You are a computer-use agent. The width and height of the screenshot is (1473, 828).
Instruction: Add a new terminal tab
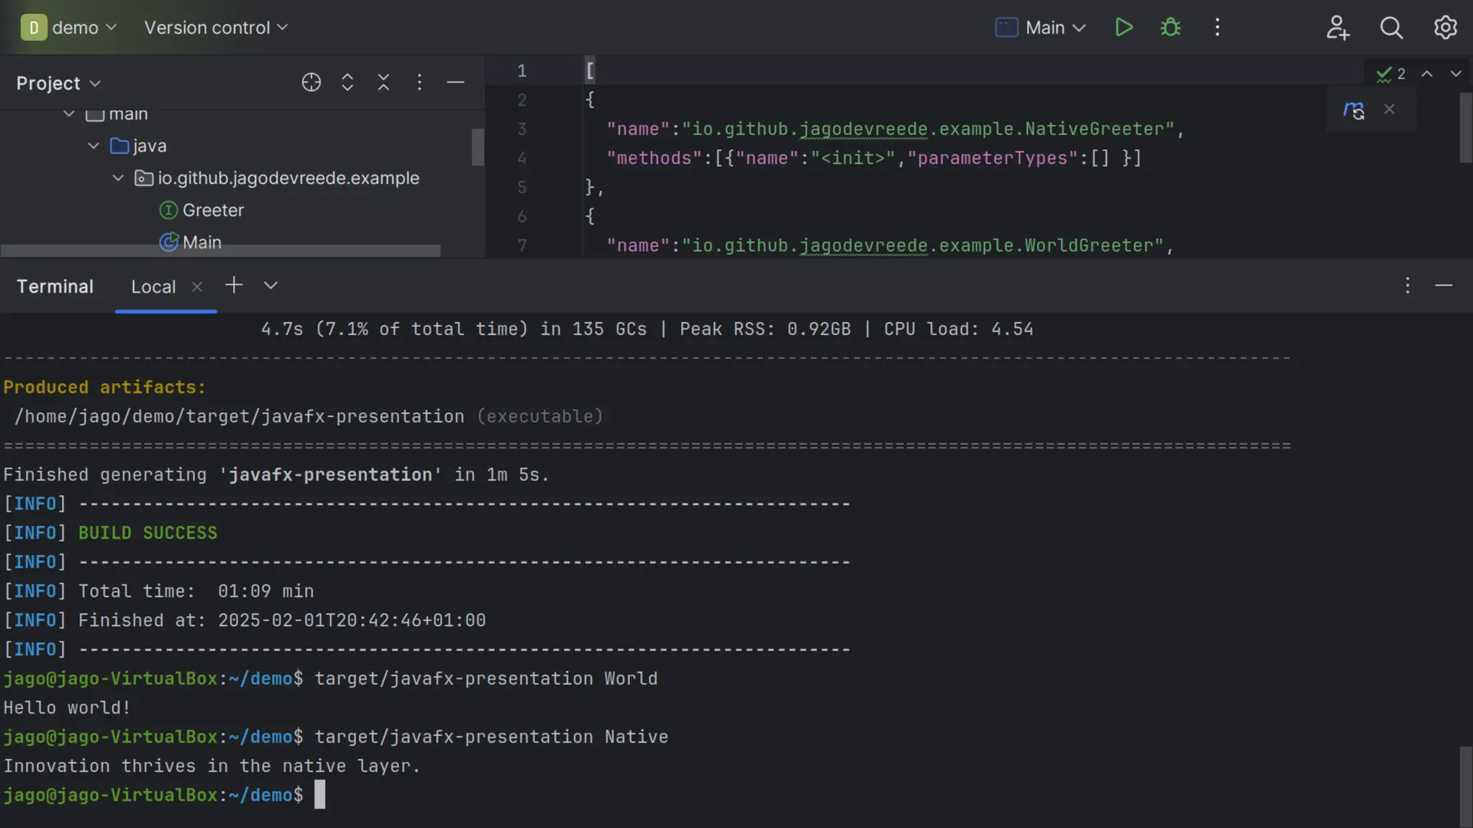point(234,285)
